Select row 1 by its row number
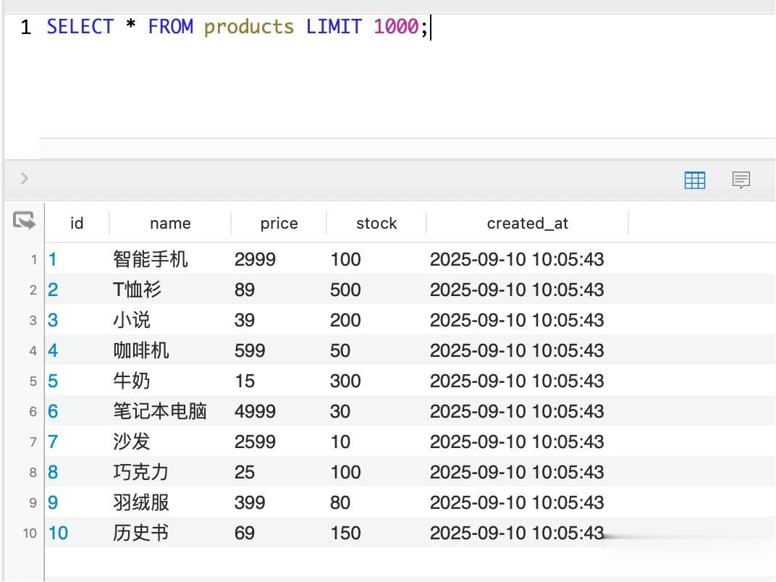The width and height of the screenshot is (776, 582). click(x=33, y=260)
